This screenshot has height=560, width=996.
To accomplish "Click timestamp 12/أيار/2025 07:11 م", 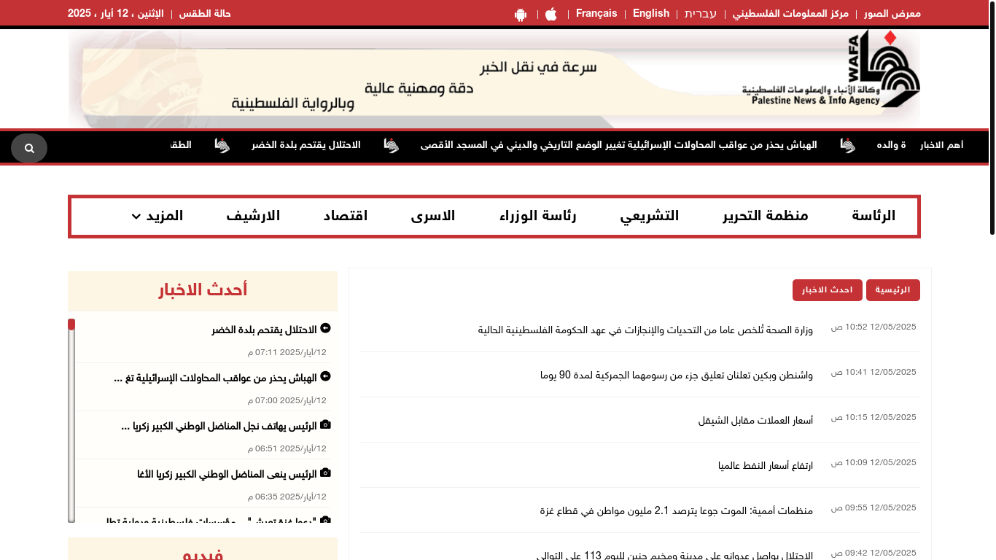I will pos(287,352).
